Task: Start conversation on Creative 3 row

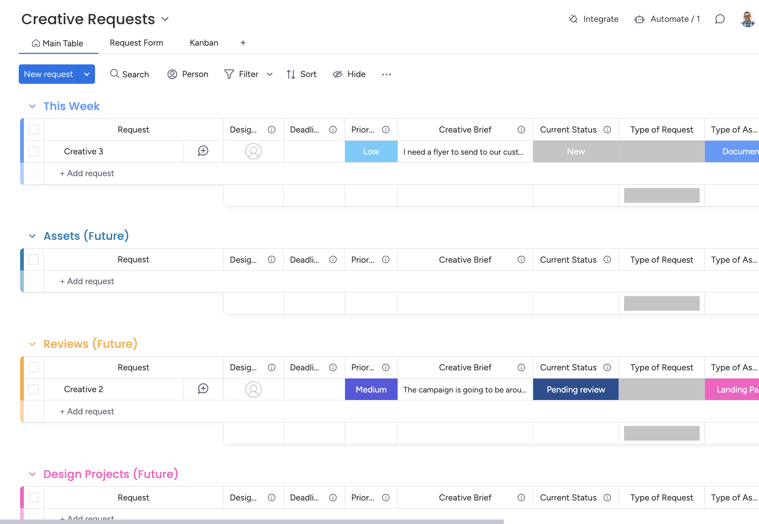Action: pyautogui.click(x=203, y=151)
